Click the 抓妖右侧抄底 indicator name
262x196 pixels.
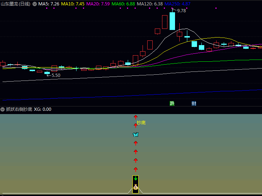(19, 109)
